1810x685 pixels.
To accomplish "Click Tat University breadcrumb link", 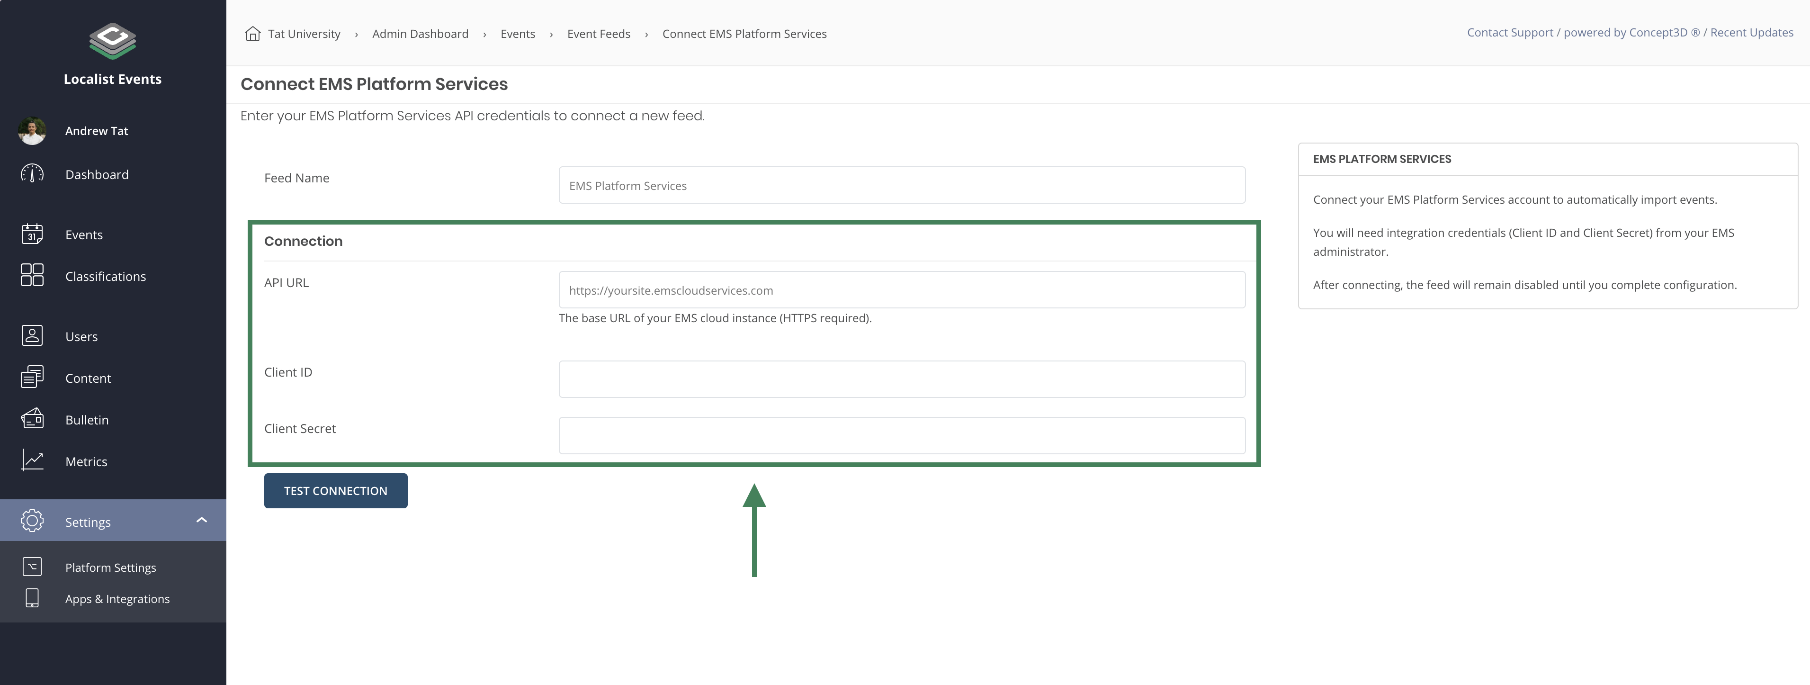I will click(304, 34).
